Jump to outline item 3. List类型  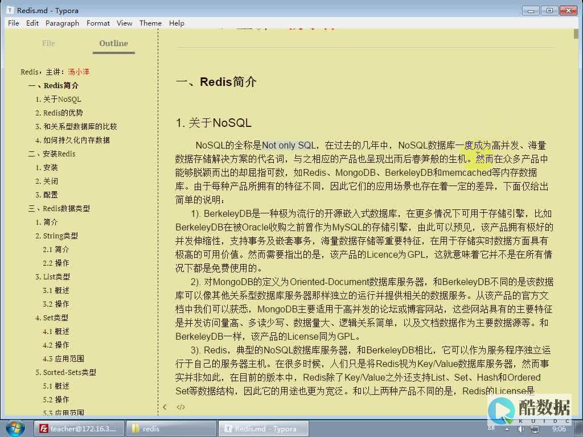click(x=53, y=277)
